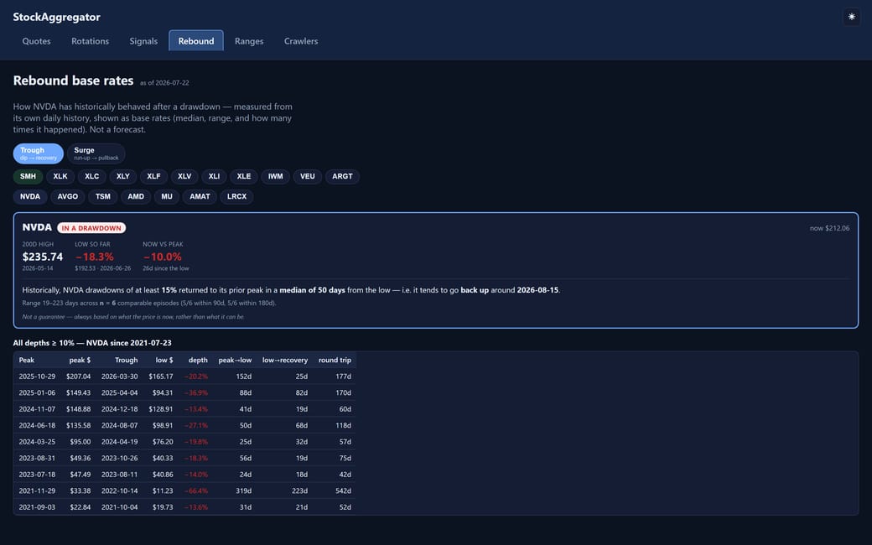The height and width of the screenshot is (545, 872).
Task: Choose the MU stock chip
Action: [167, 196]
